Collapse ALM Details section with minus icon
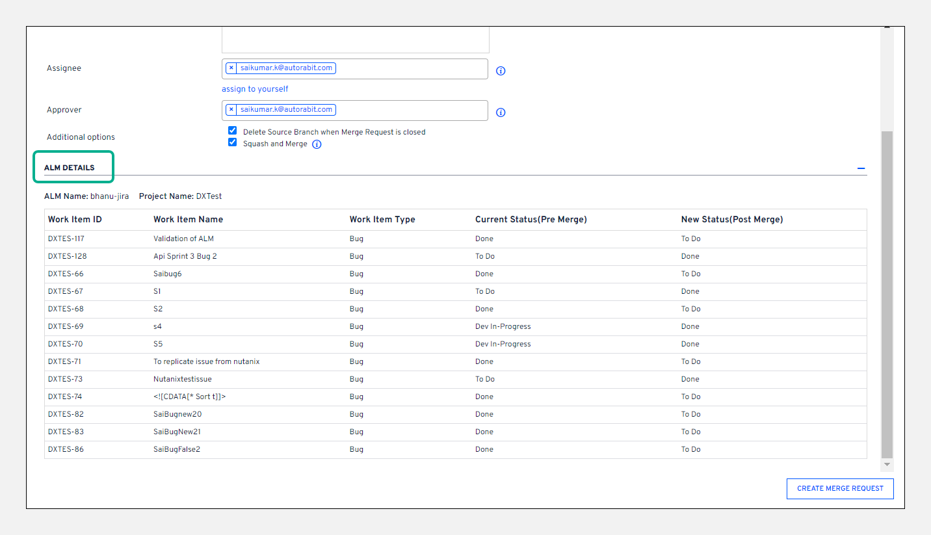 (861, 168)
